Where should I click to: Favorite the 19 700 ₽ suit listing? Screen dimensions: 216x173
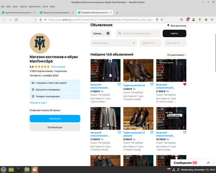[x=185, y=132]
